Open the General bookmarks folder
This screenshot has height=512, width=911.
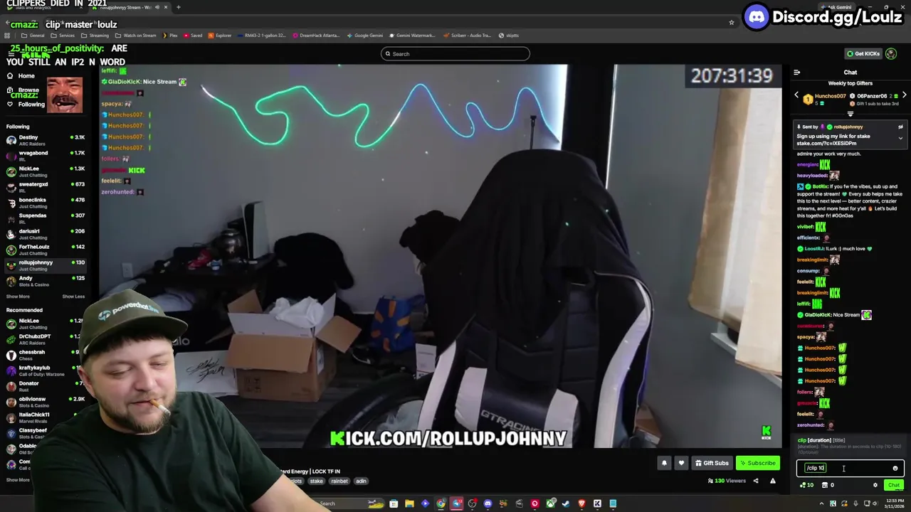(x=33, y=36)
